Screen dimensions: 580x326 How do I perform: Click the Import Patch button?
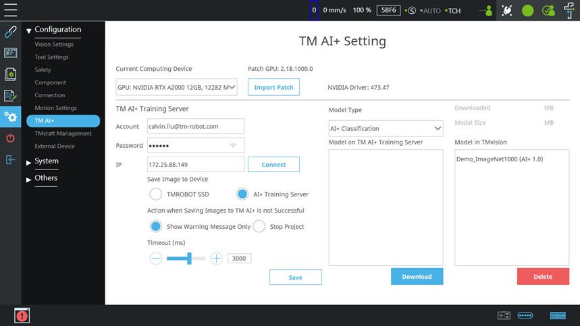[273, 87]
